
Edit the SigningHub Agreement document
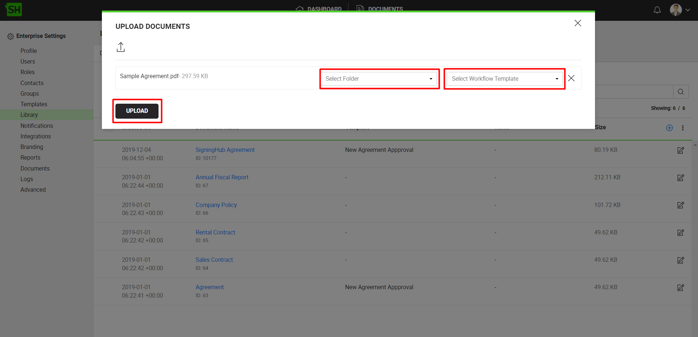(680, 150)
